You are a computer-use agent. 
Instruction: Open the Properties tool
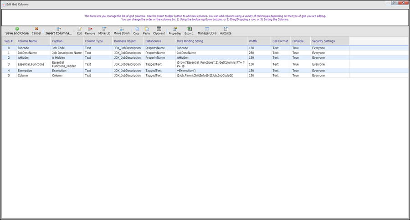tap(175, 31)
